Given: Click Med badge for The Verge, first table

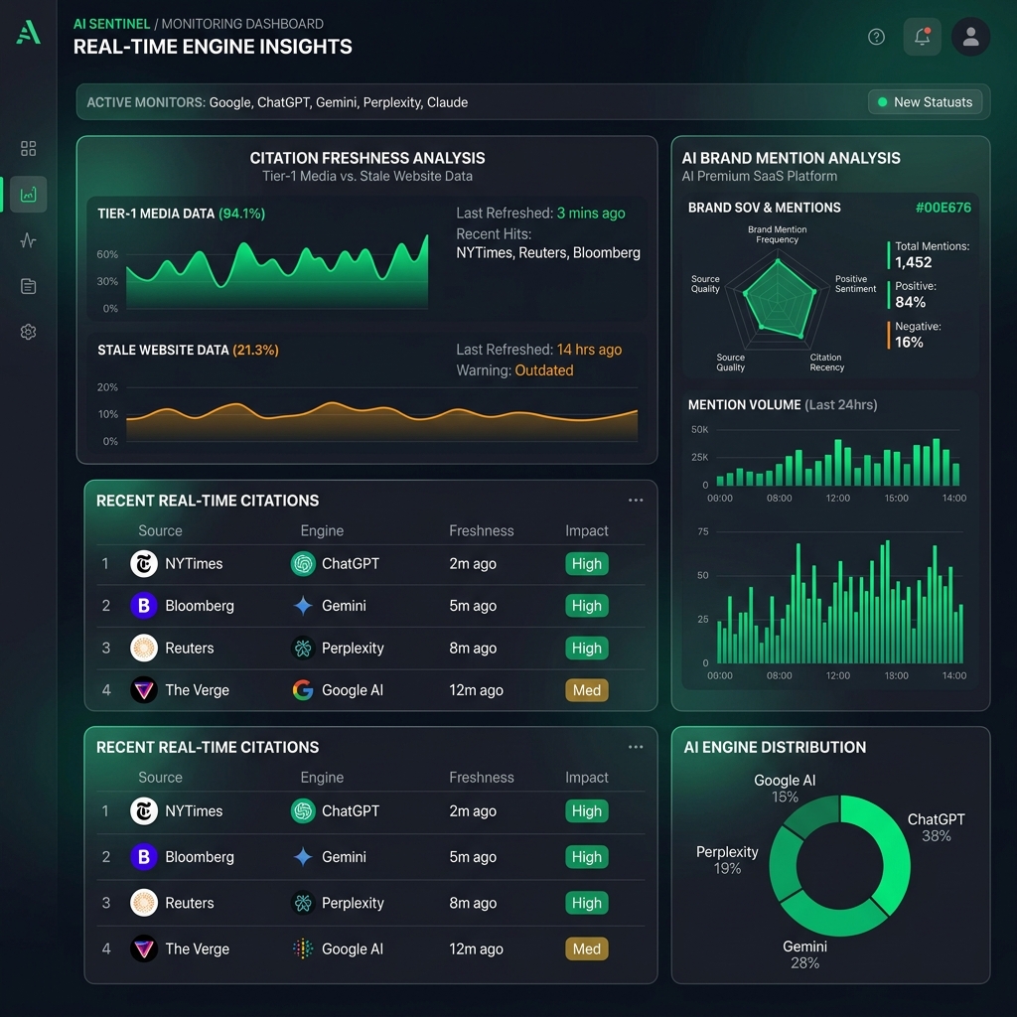Looking at the screenshot, I should [586, 690].
